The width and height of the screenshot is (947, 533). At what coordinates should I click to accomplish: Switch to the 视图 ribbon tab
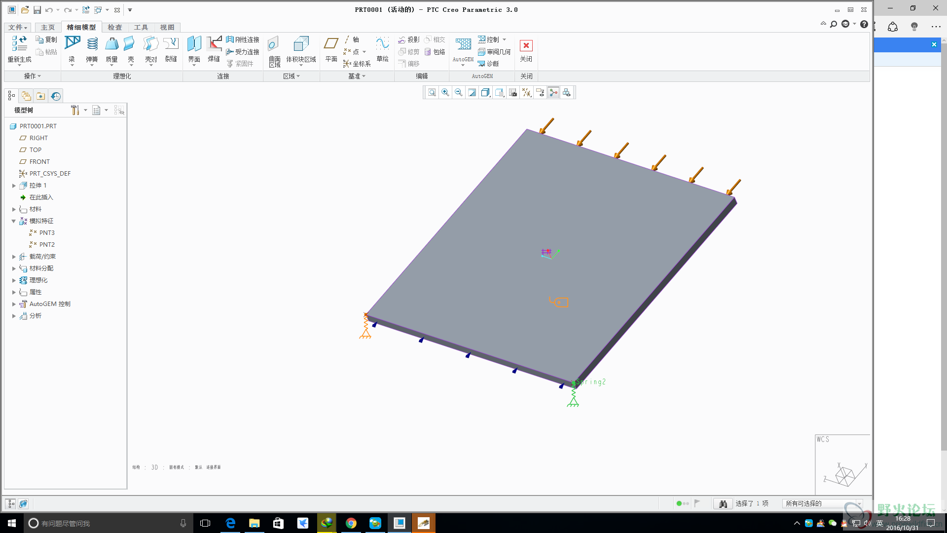click(167, 27)
